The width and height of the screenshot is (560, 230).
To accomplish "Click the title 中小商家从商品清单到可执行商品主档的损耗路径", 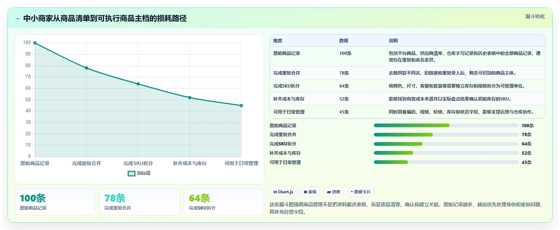I will click(105, 18).
